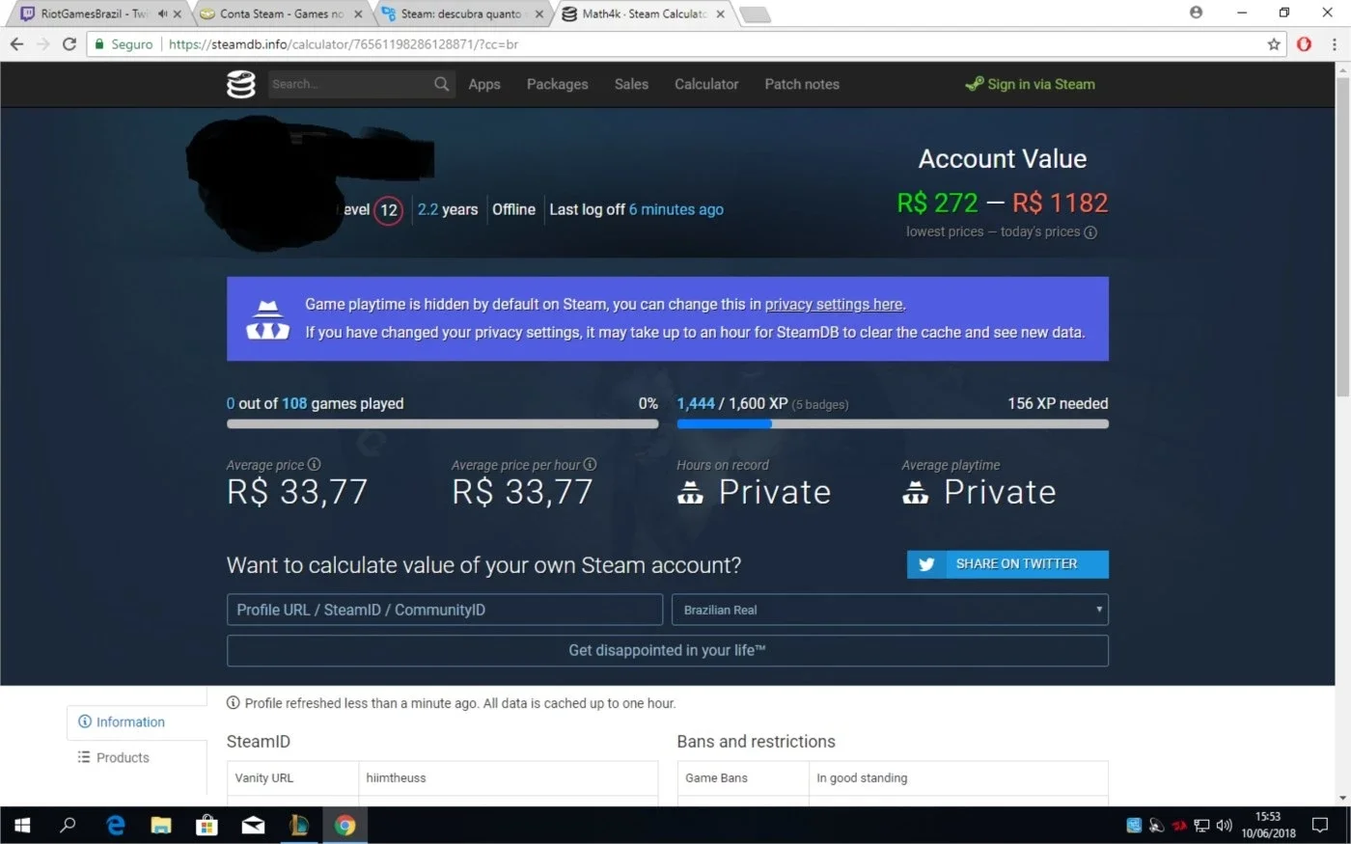Click the private icon under Average playtime
The height and width of the screenshot is (844, 1351).
click(x=915, y=494)
